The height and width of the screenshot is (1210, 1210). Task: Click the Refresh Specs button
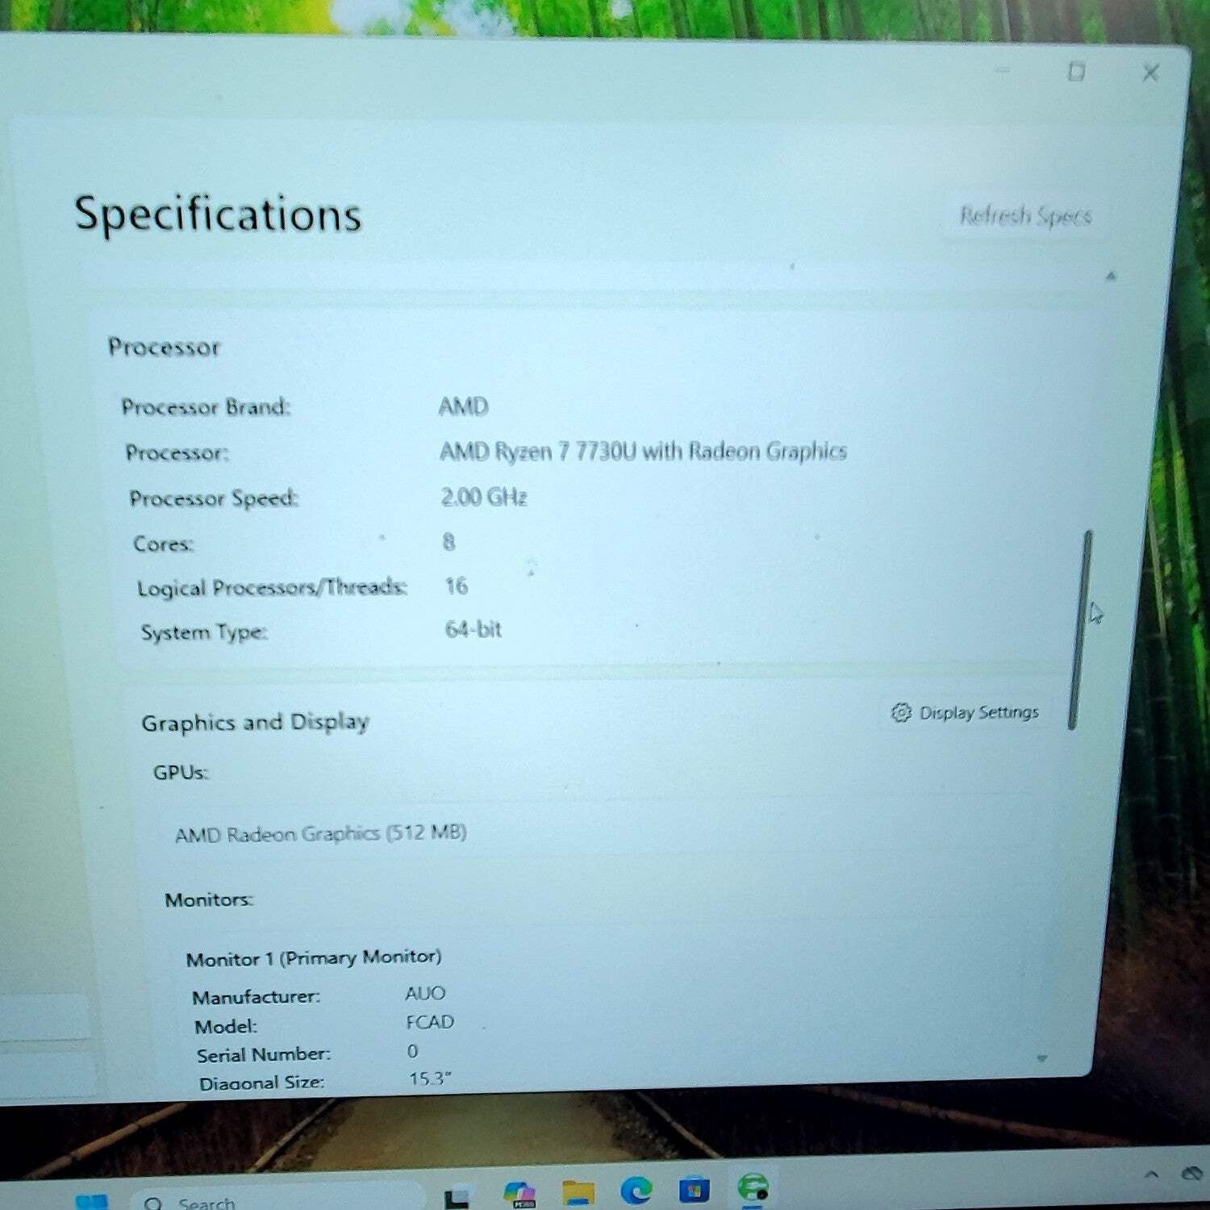click(x=1025, y=216)
